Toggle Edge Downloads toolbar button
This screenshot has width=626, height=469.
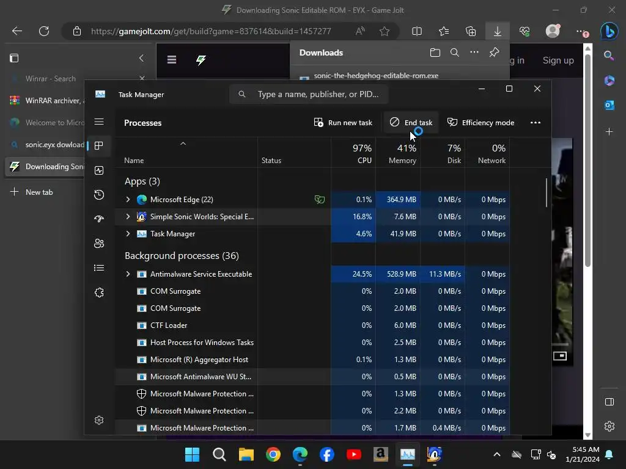[x=498, y=31]
